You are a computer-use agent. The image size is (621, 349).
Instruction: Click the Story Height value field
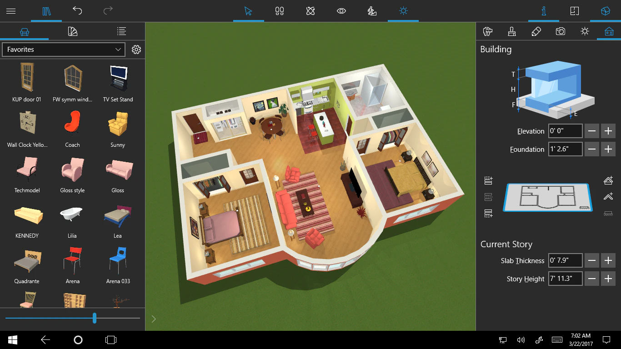565,279
